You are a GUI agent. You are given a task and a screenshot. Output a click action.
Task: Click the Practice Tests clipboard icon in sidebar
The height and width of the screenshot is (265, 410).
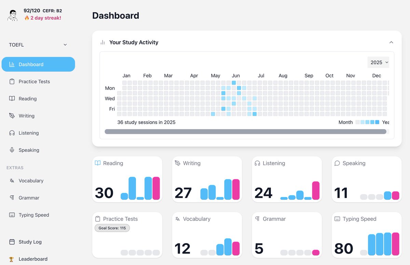(x=12, y=81)
